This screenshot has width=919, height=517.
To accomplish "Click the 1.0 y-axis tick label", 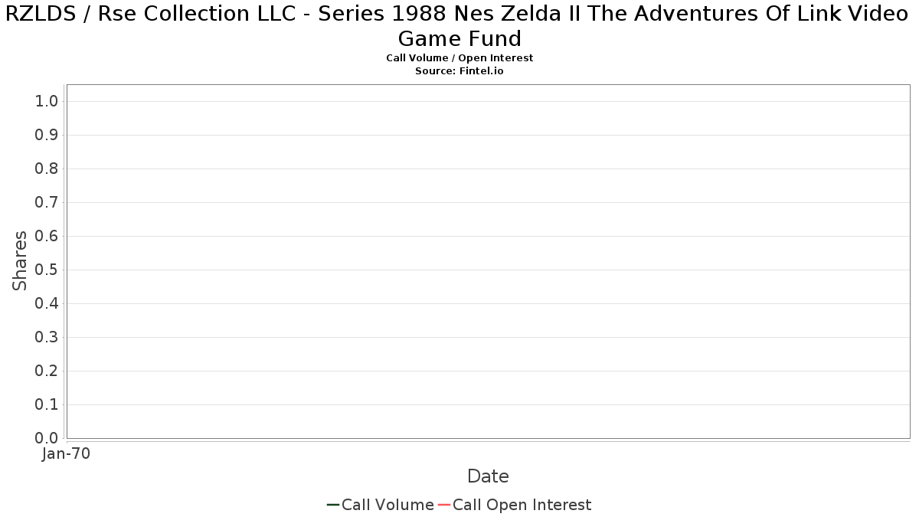I will [x=47, y=102].
